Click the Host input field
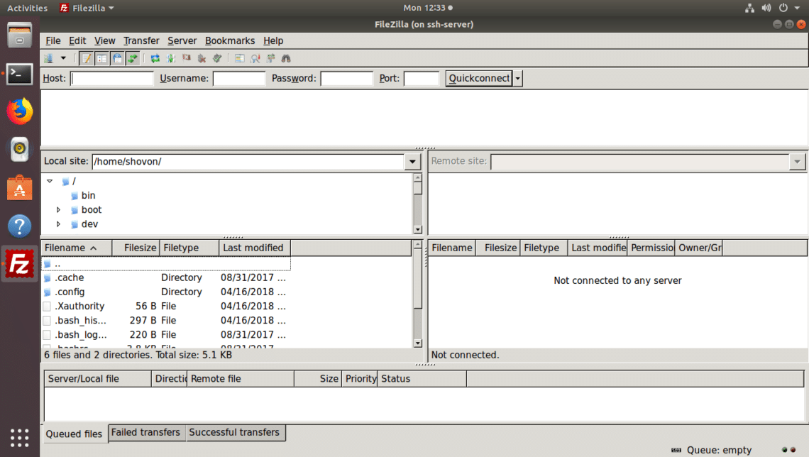This screenshot has width=809, height=457. click(112, 78)
